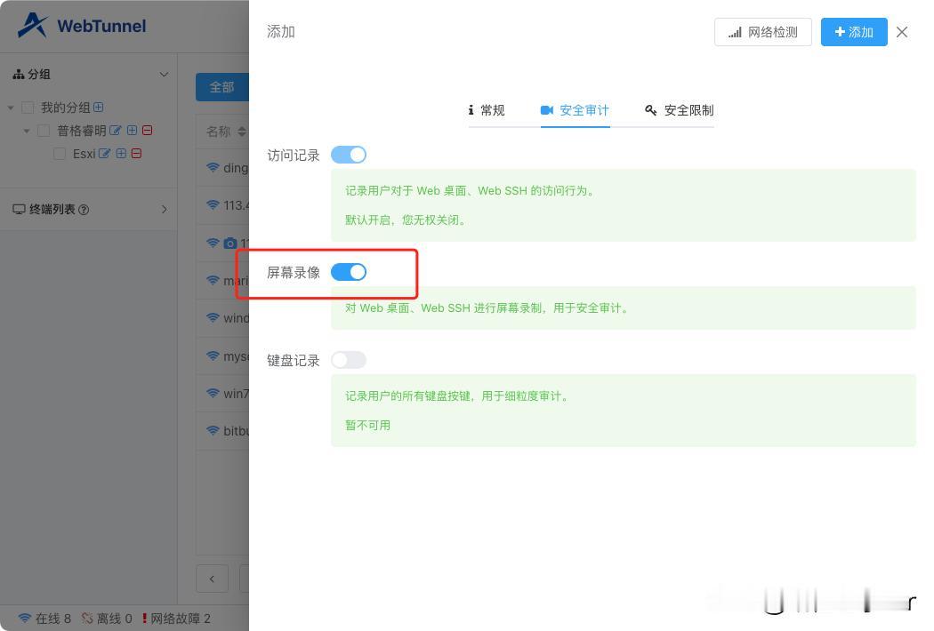This screenshot has height=631, width=934.
Task: Add a subgroup under Esxi
Action: 121,154
